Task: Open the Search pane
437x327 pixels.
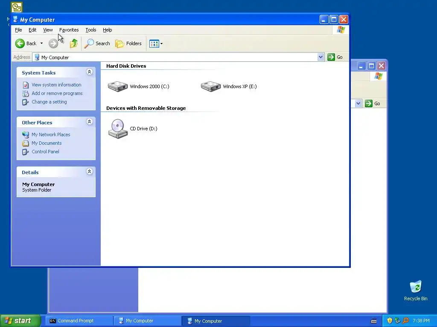Action: point(97,43)
